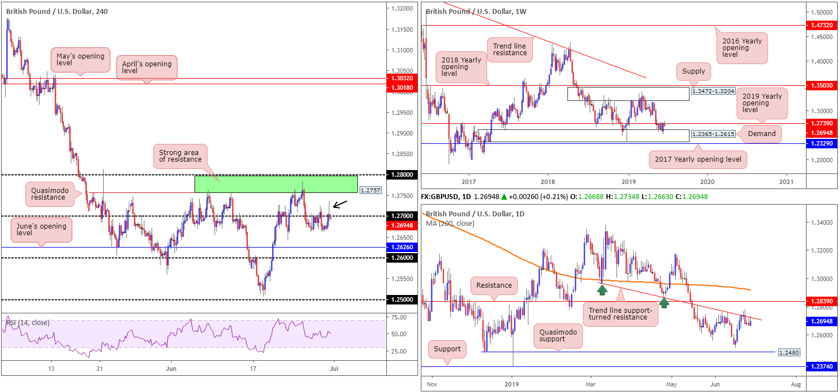Viewport: 840px width, 392px height.
Task: Click the 'Aug' date on the daily axis
Action: (x=796, y=384)
